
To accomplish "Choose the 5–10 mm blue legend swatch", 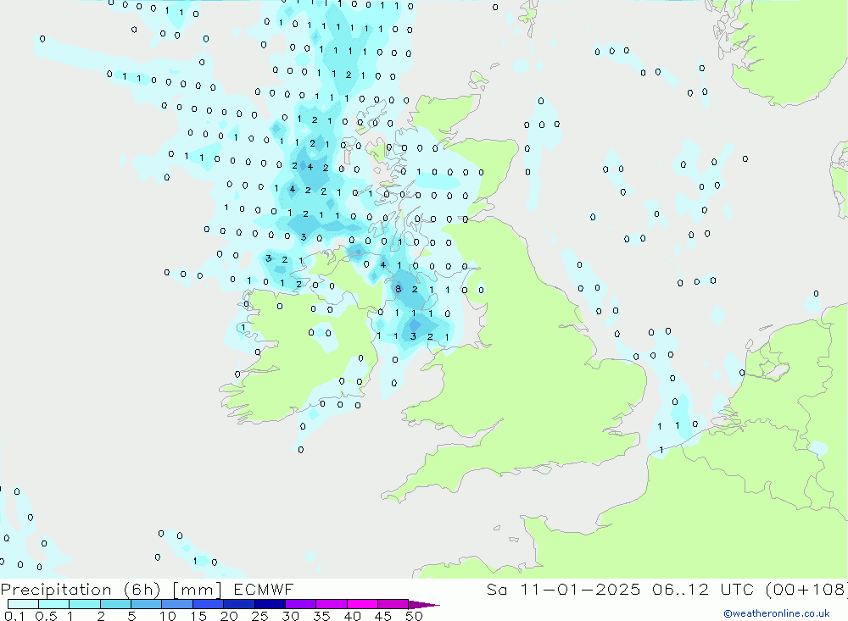I will tap(147, 604).
